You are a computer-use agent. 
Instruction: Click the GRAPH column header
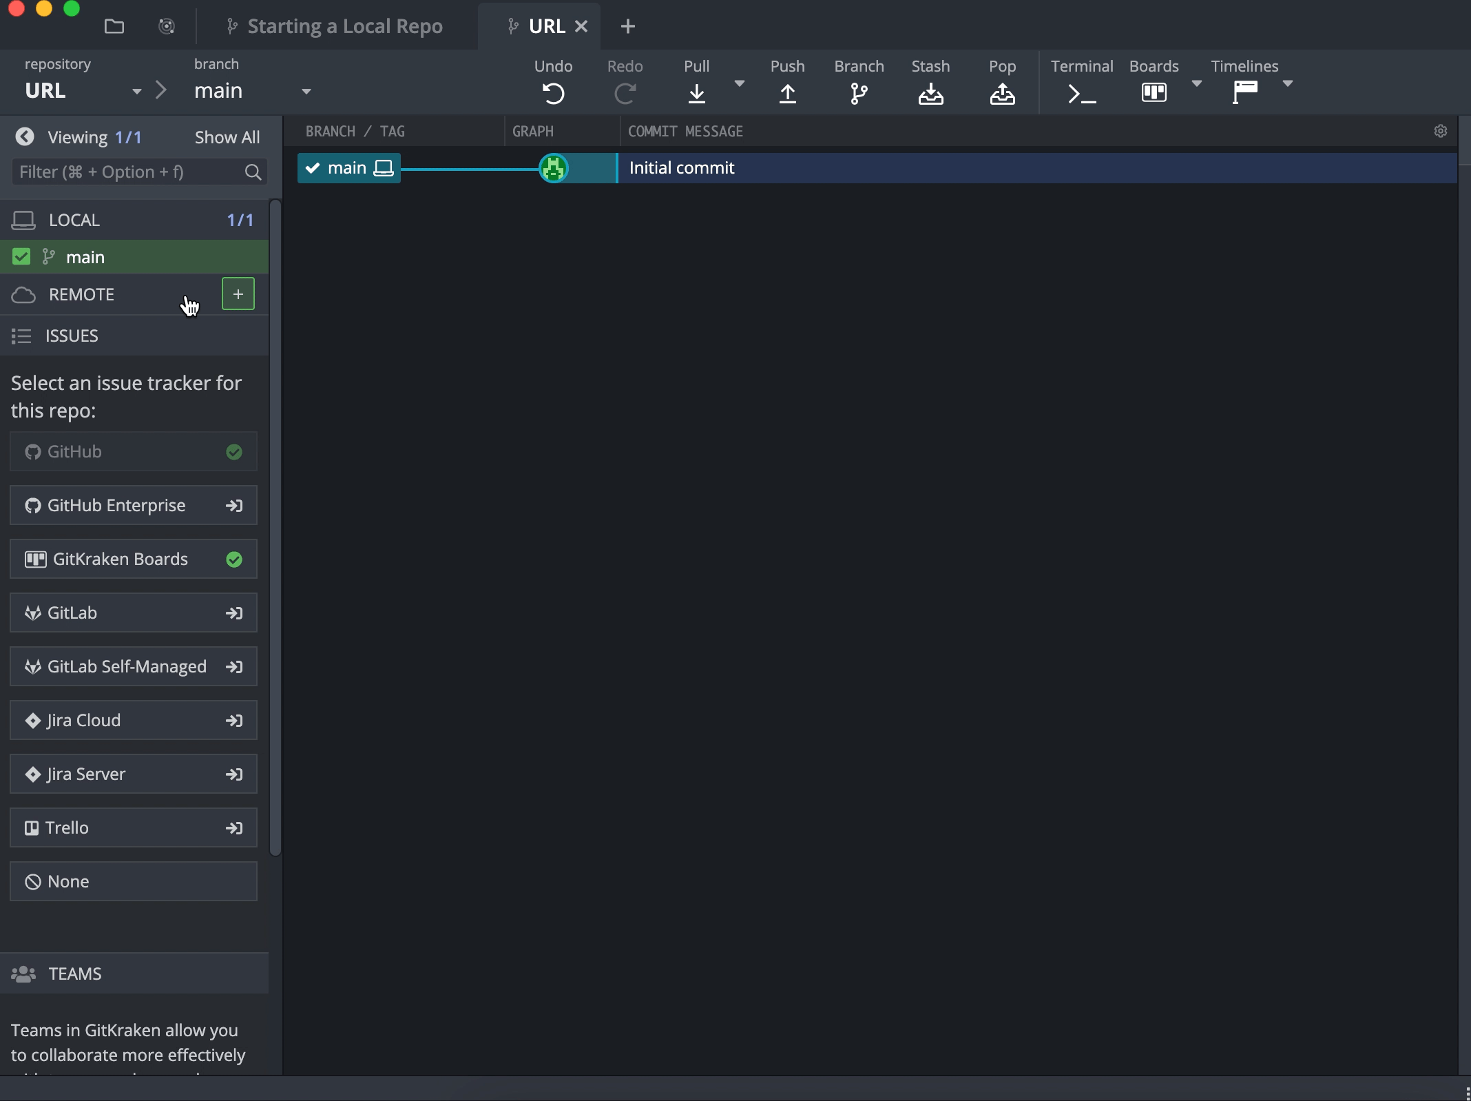(532, 131)
